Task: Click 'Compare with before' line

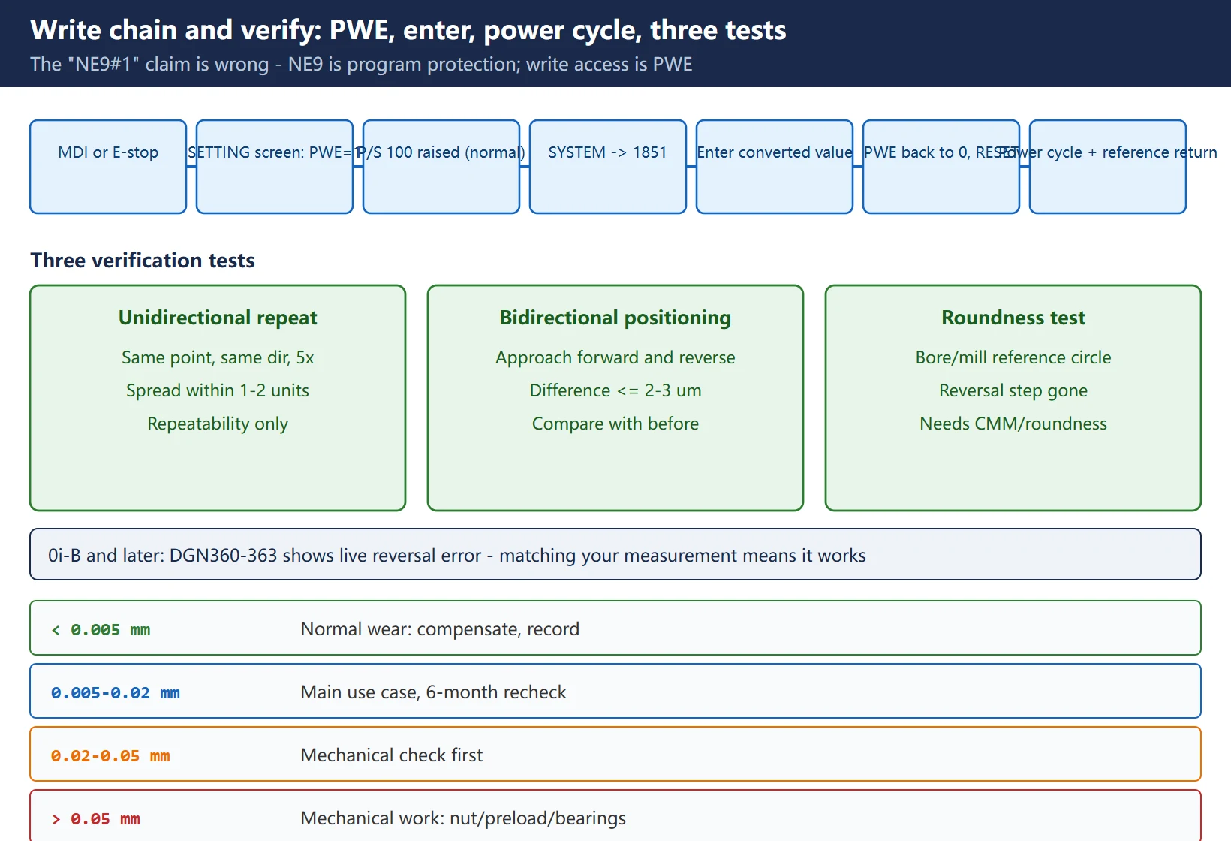Action: point(615,424)
